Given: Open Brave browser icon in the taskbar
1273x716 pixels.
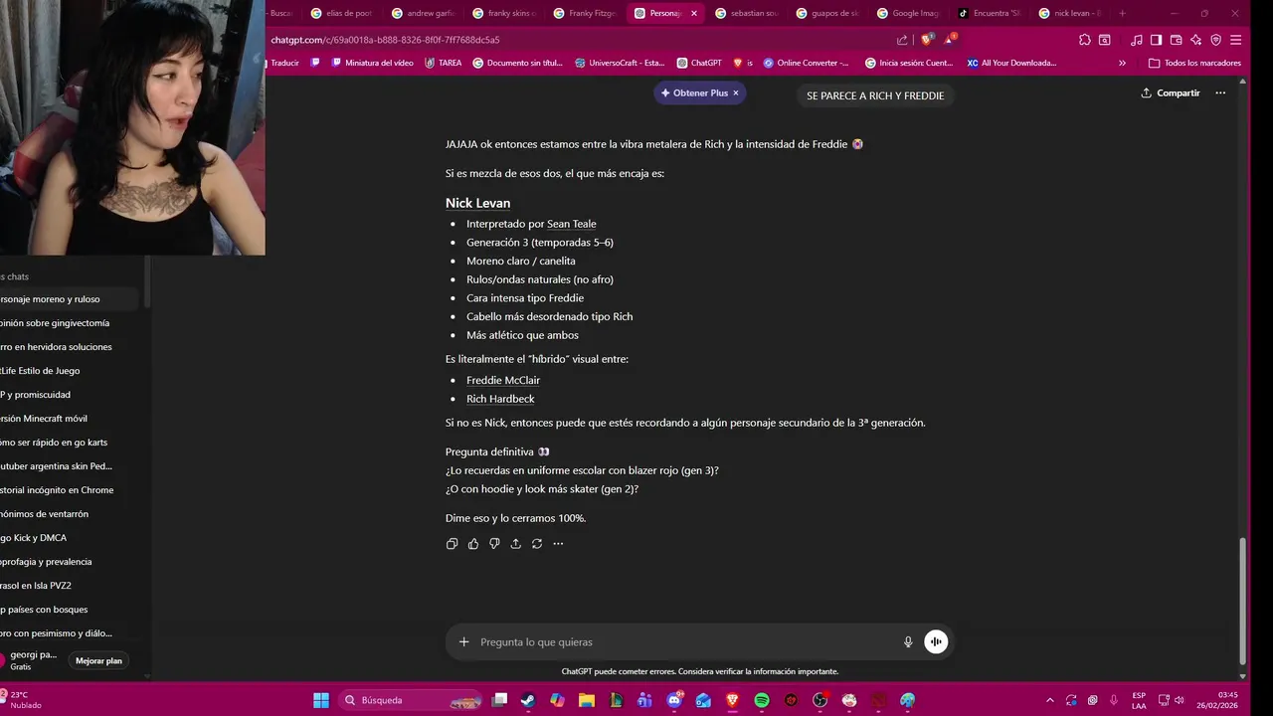Looking at the screenshot, I should tap(733, 700).
